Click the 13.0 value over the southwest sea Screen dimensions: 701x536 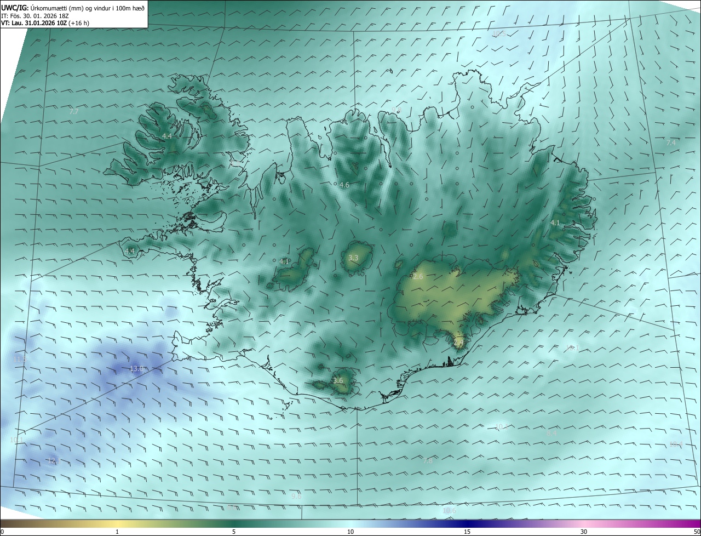coord(136,369)
